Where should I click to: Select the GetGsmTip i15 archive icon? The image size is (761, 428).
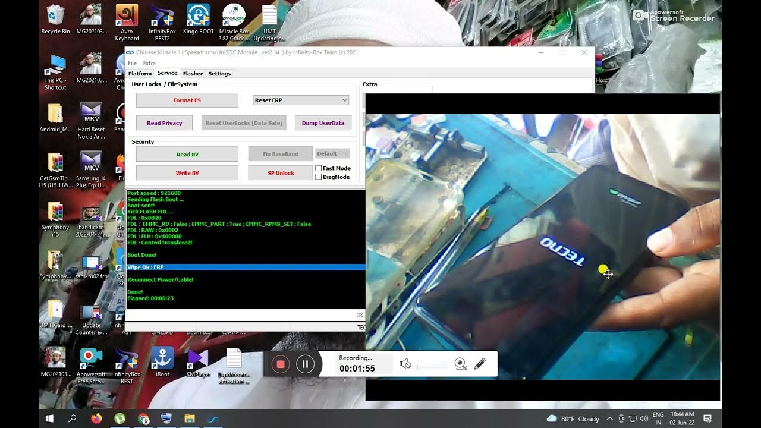tap(55, 170)
